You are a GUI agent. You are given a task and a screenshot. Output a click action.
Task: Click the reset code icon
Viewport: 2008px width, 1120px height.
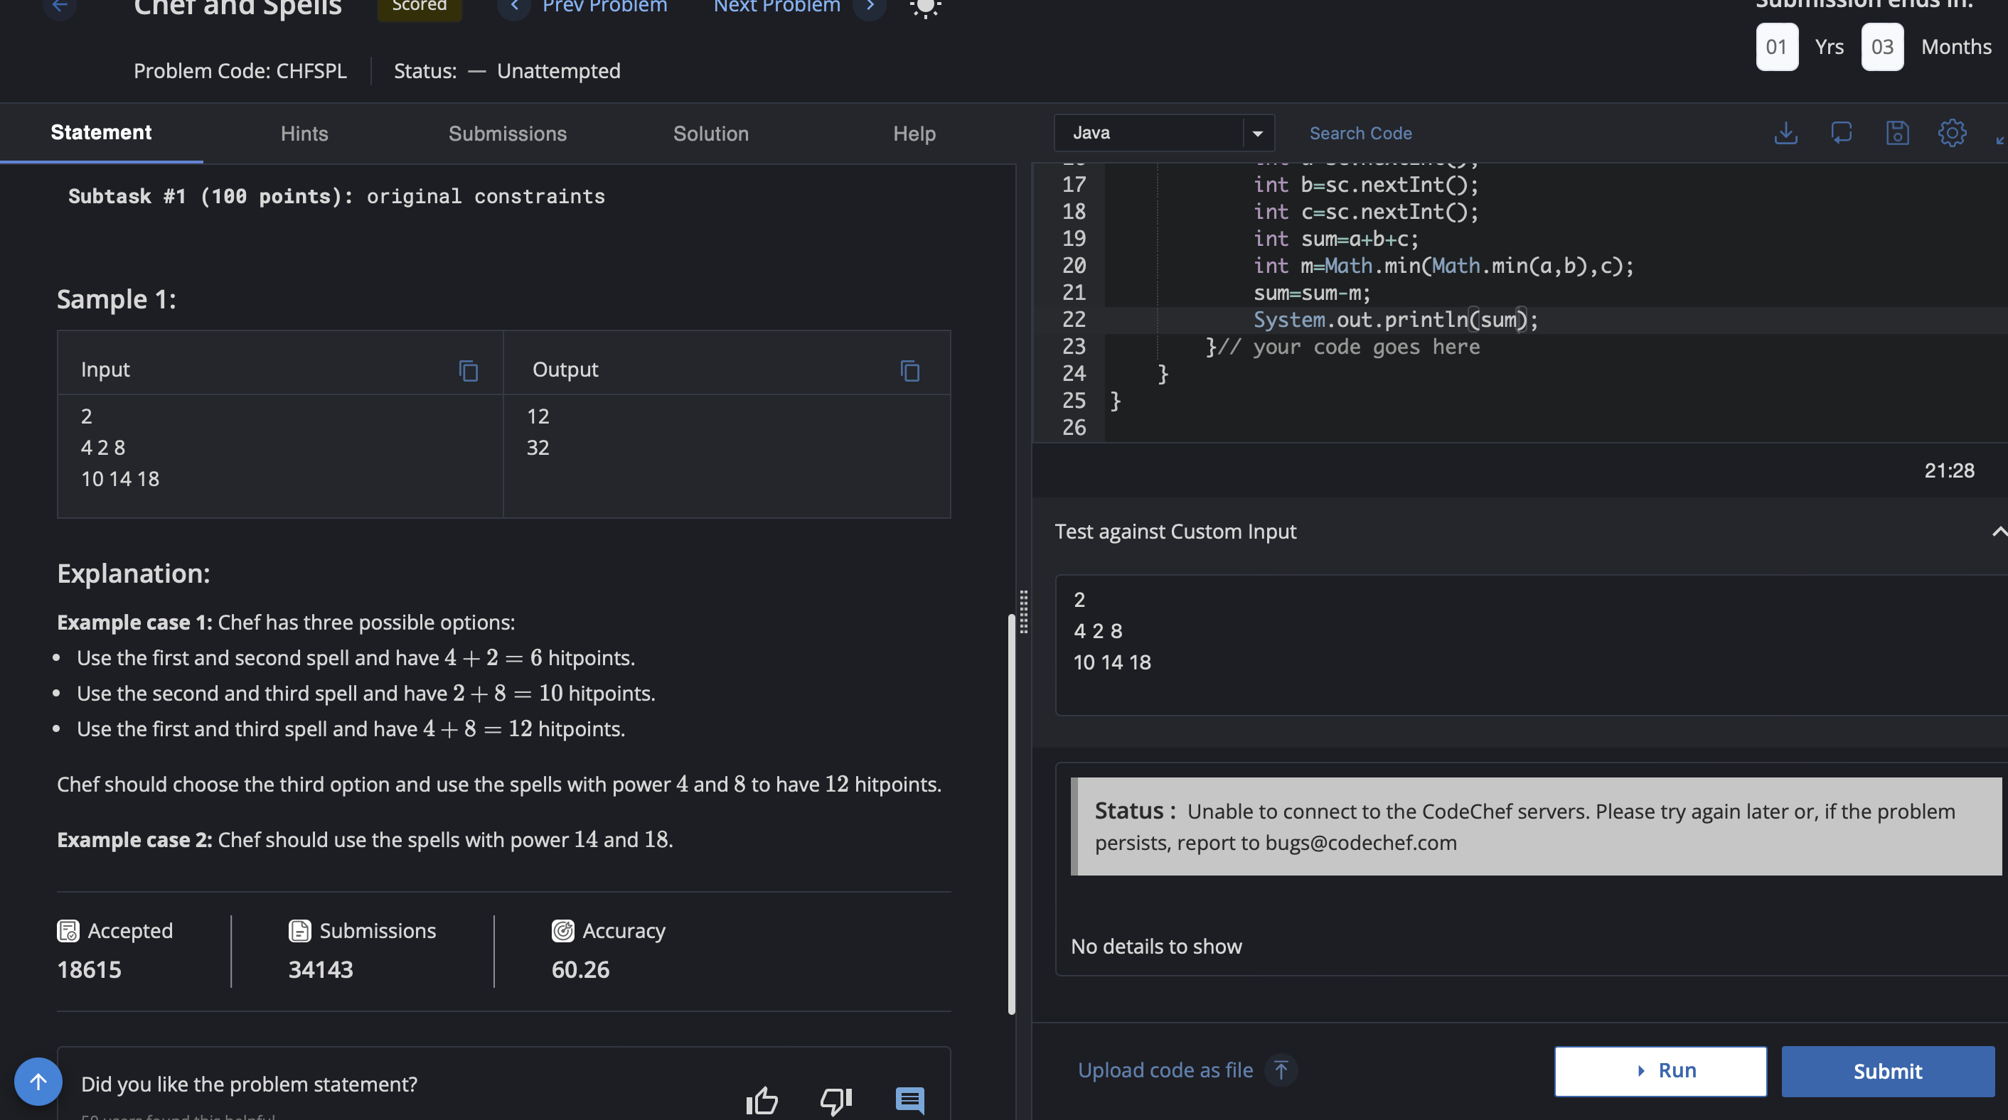[1840, 133]
